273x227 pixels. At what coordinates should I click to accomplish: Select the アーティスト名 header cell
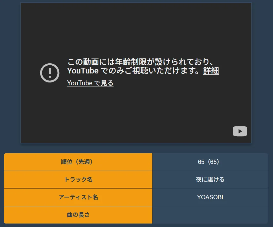point(78,197)
